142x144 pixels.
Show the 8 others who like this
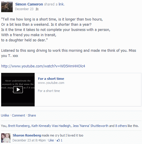[121, 126]
